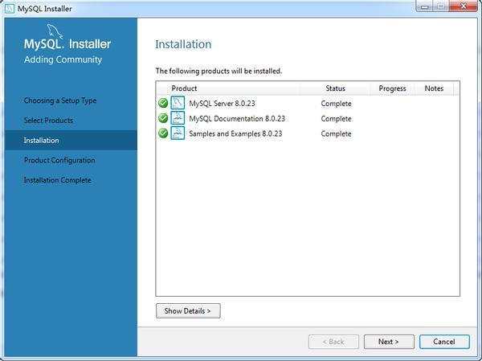Select the MySQL Server 8.0.23 row text
This screenshot has width=482, height=361.
coord(222,104)
